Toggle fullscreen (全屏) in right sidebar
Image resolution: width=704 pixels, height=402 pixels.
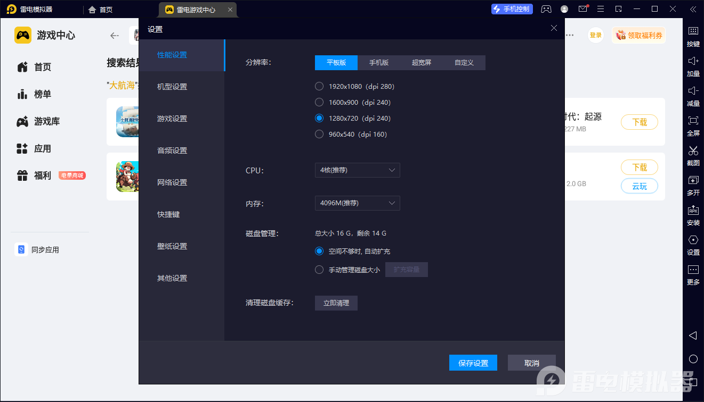693,121
